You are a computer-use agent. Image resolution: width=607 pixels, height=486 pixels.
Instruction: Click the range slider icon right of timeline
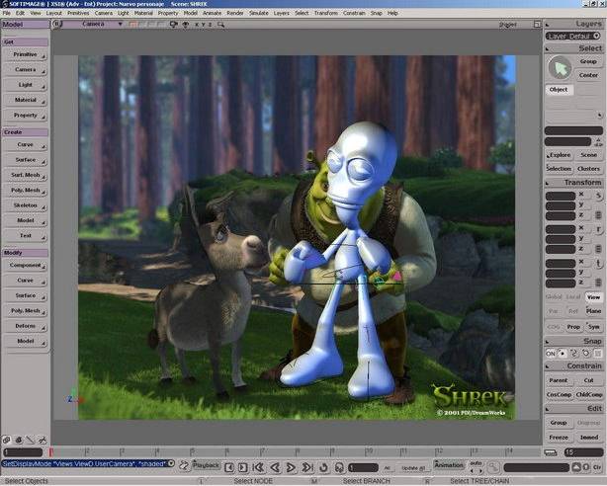point(550,452)
